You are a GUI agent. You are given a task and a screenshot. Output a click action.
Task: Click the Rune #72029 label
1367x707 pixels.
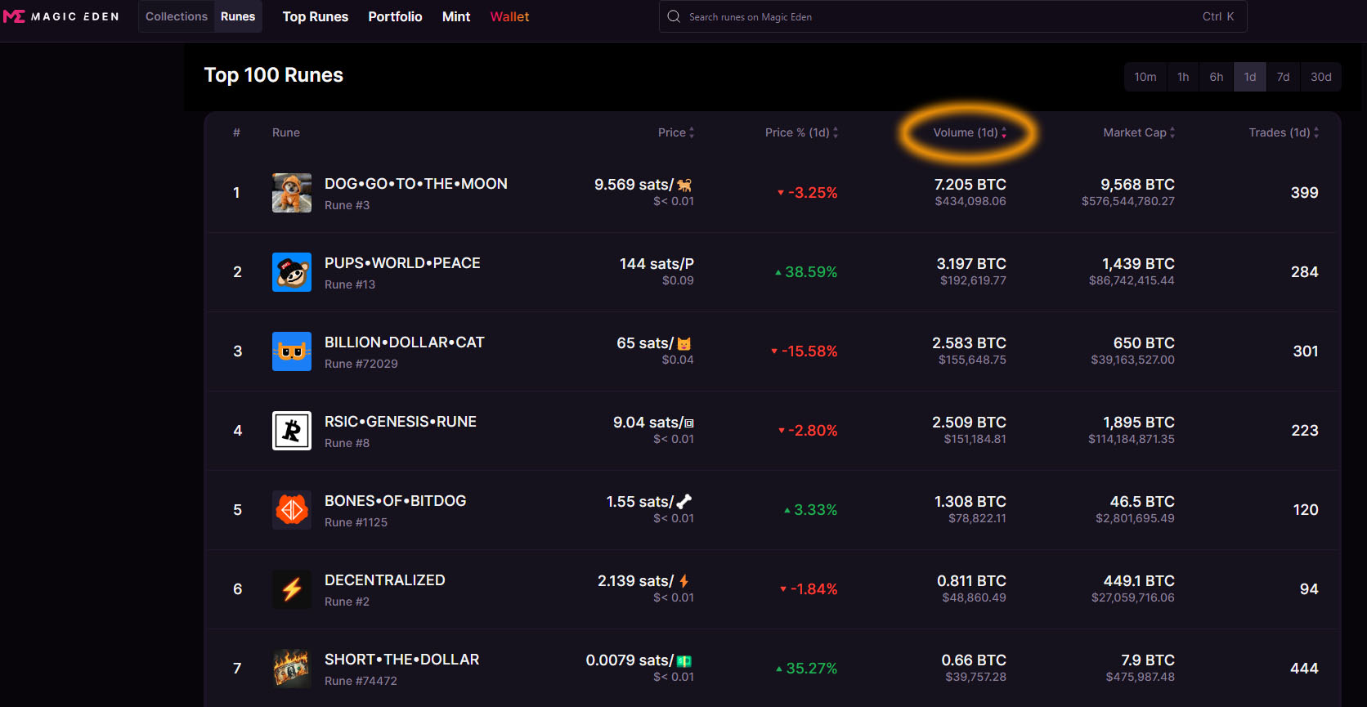tap(361, 364)
